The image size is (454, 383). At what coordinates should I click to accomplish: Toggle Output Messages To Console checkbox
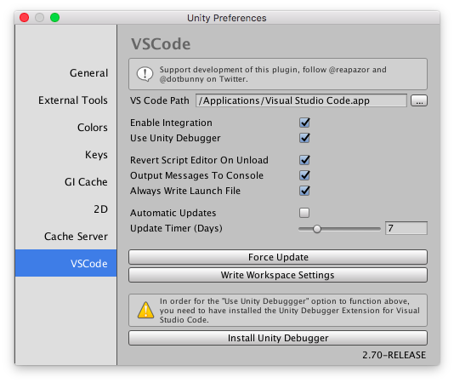[x=304, y=175]
